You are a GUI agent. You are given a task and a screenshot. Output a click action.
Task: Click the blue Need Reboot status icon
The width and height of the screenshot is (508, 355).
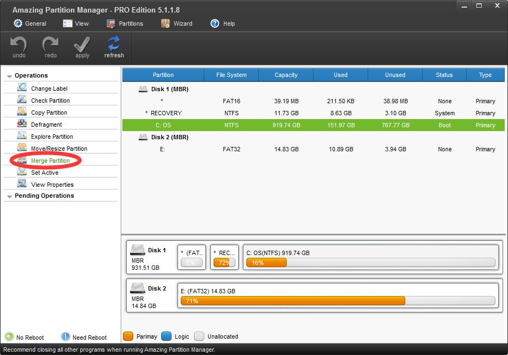point(66,336)
